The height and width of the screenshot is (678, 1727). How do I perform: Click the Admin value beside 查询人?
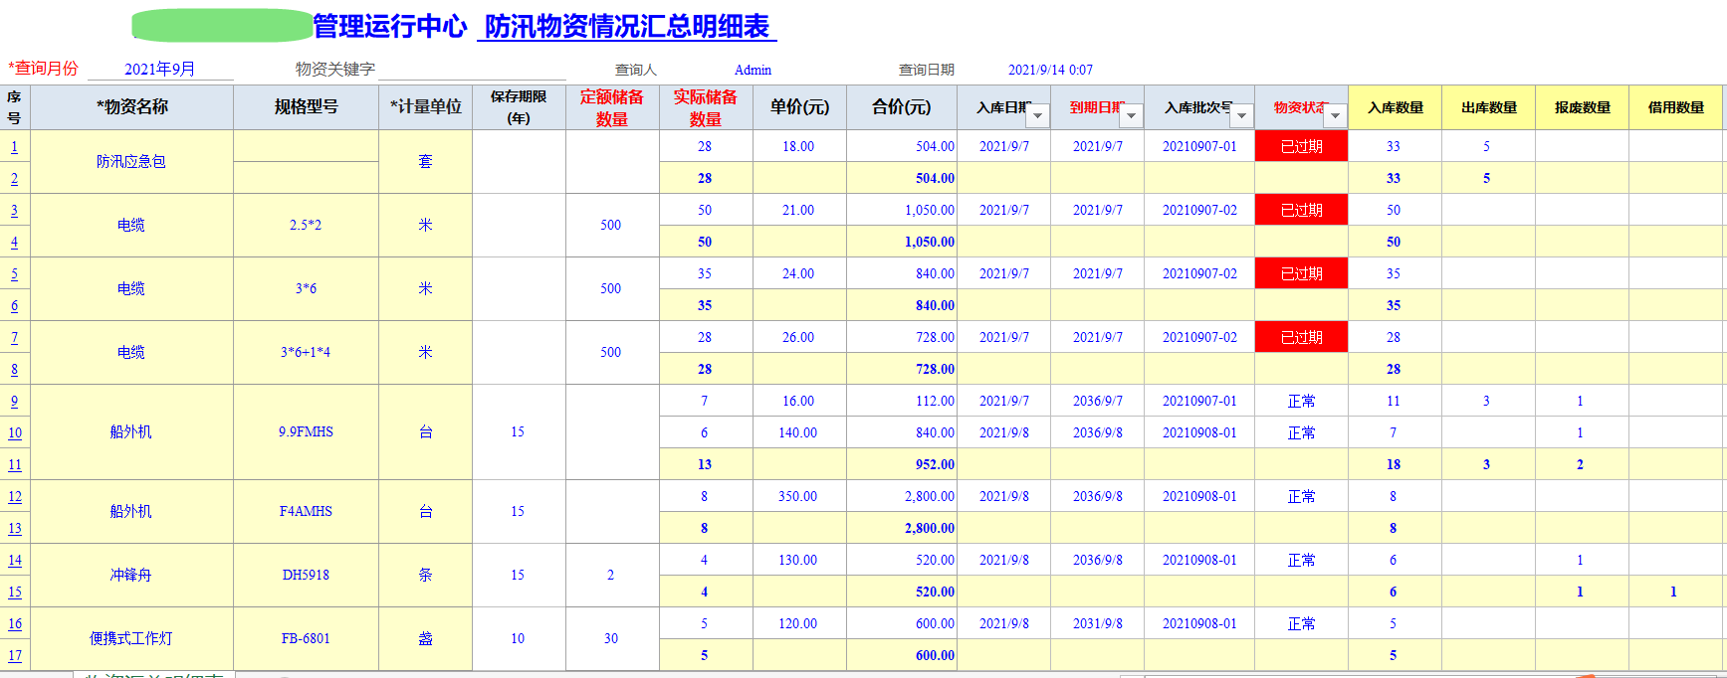coord(753,71)
